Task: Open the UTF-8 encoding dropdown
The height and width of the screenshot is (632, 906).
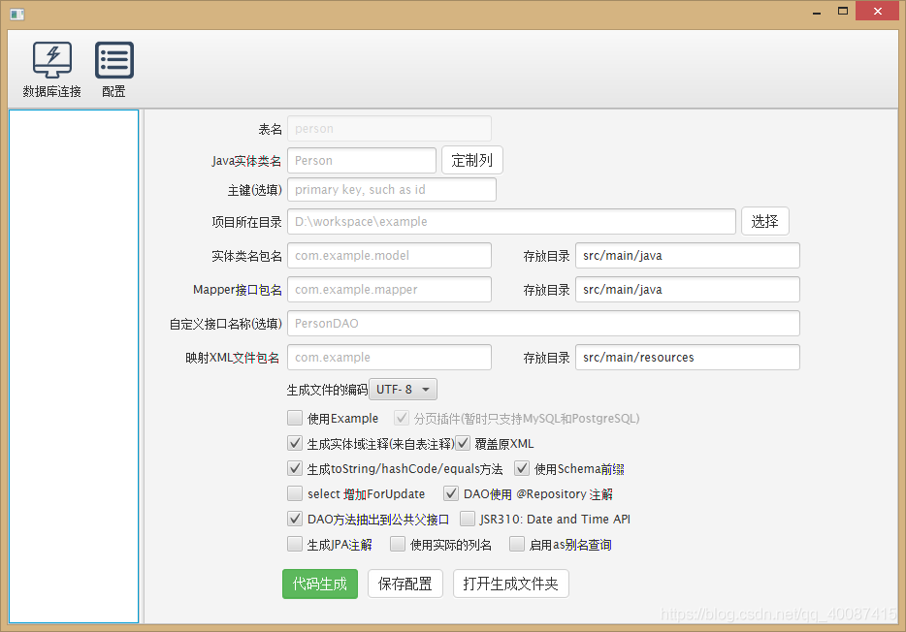Action: [x=403, y=389]
